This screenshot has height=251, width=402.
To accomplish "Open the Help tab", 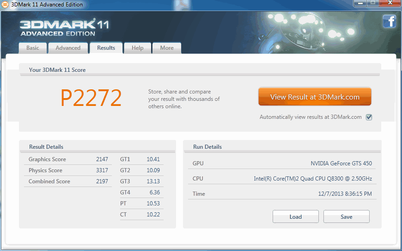I will click(x=137, y=48).
